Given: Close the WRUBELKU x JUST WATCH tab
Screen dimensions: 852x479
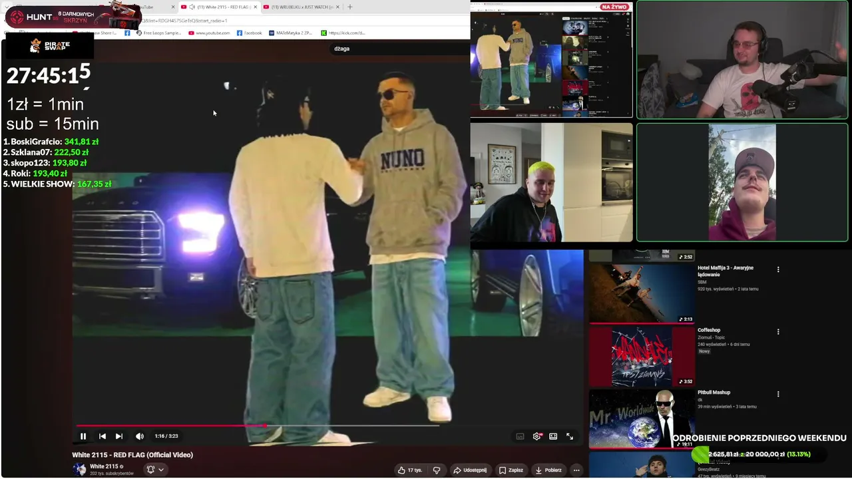Looking at the screenshot, I should 337,7.
